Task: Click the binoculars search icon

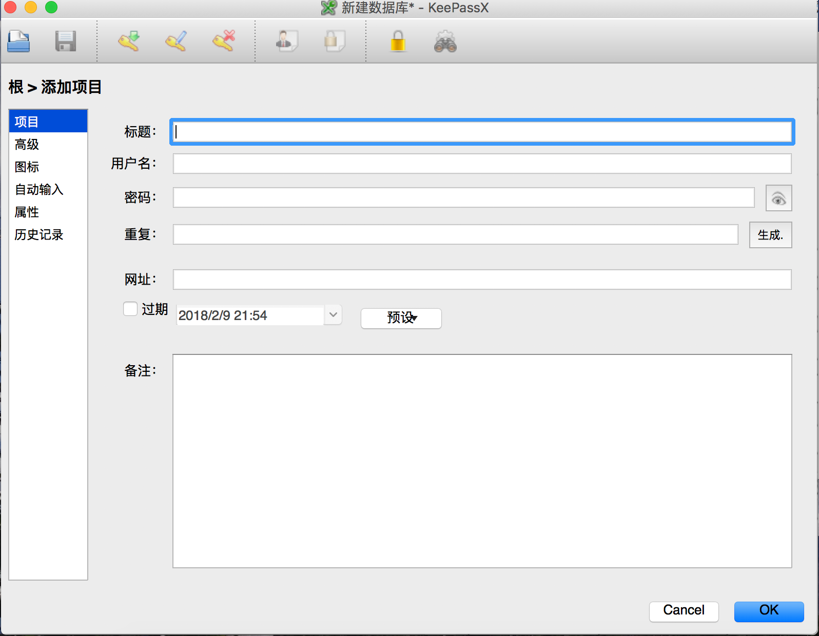Action: pyautogui.click(x=445, y=42)
